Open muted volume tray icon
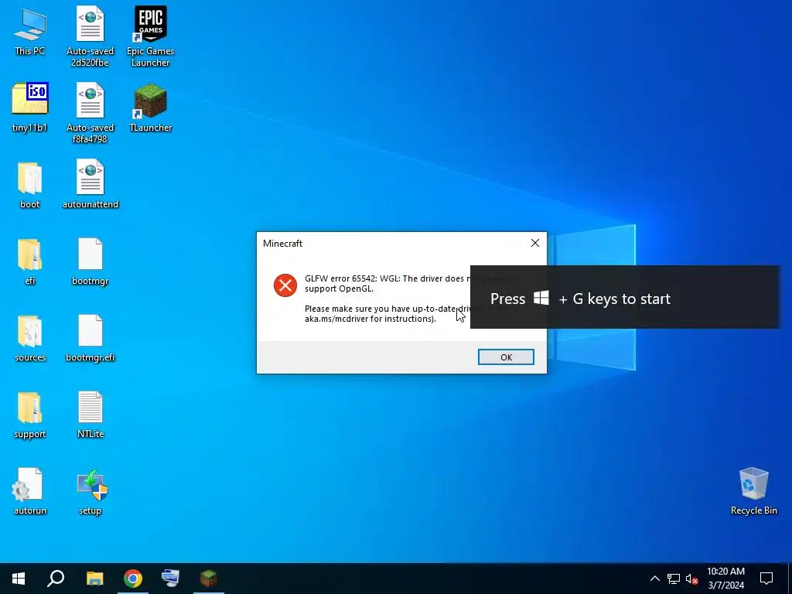The width and height of the screenshot is (792, 594). click(692, 579)
